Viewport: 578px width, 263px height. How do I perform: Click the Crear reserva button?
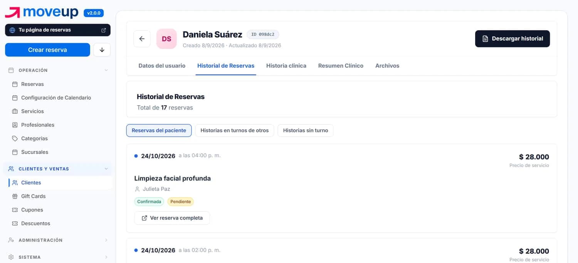pyautogui.click(x=47, y=50)
